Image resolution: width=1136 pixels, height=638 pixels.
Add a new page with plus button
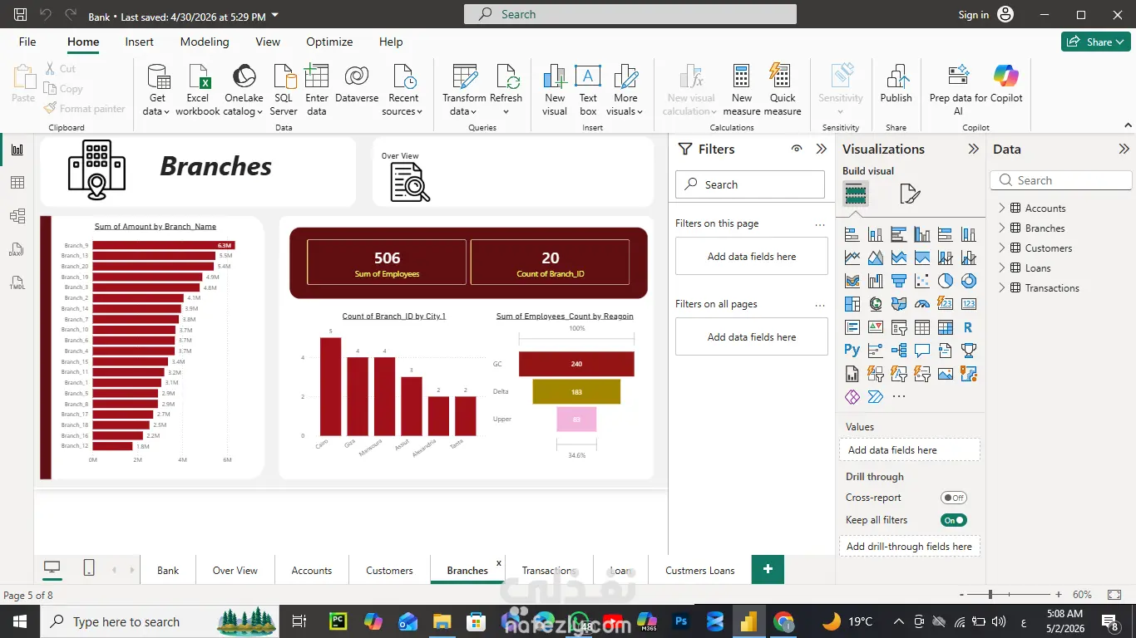pos(768,569)
